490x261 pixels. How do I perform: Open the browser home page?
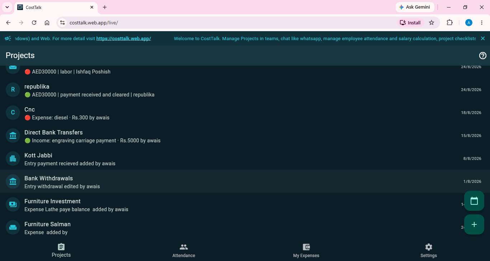pos(47,23)
